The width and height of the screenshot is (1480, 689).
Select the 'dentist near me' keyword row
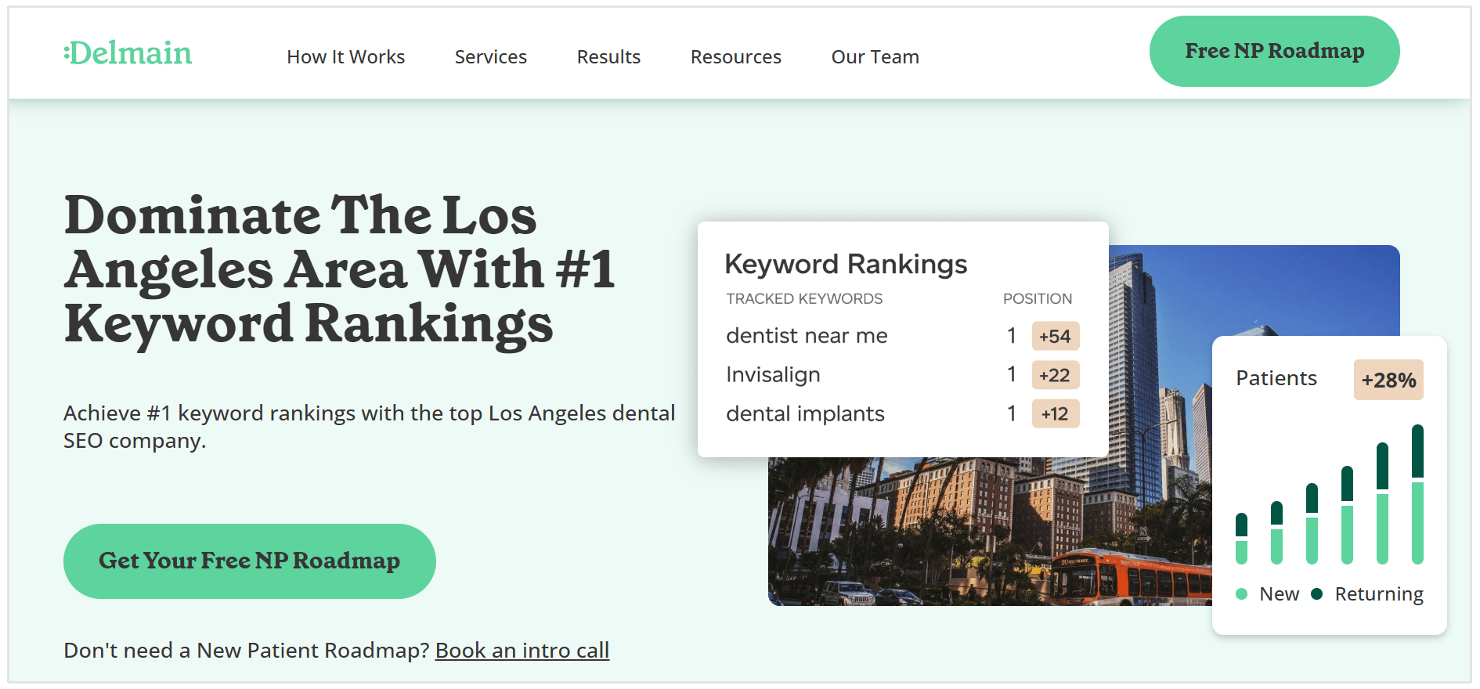[x=902, y=336]
